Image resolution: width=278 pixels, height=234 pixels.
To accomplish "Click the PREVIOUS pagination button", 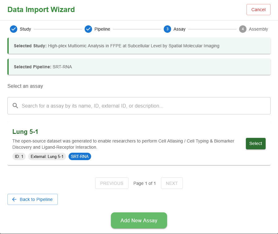I will pos(112,183).
